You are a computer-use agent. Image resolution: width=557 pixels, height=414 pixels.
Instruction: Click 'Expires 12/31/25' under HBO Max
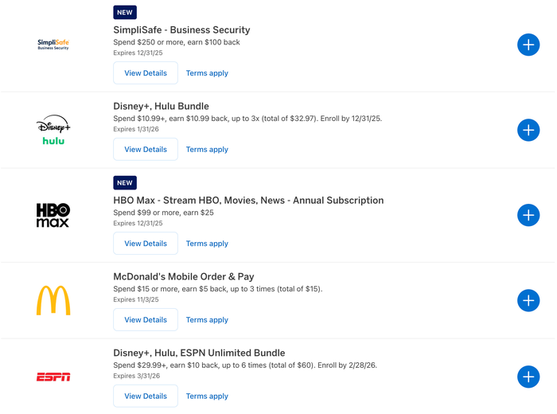[x=138, y=223]
